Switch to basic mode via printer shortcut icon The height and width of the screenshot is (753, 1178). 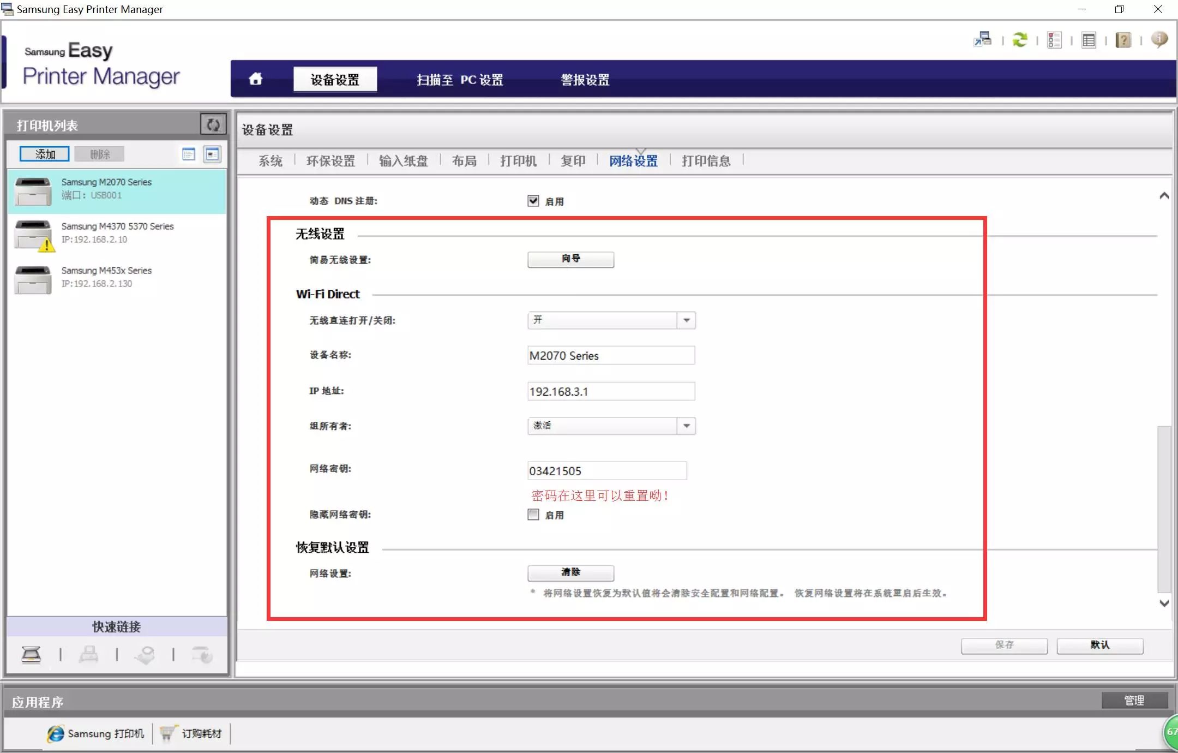click(x=983, y=39)
